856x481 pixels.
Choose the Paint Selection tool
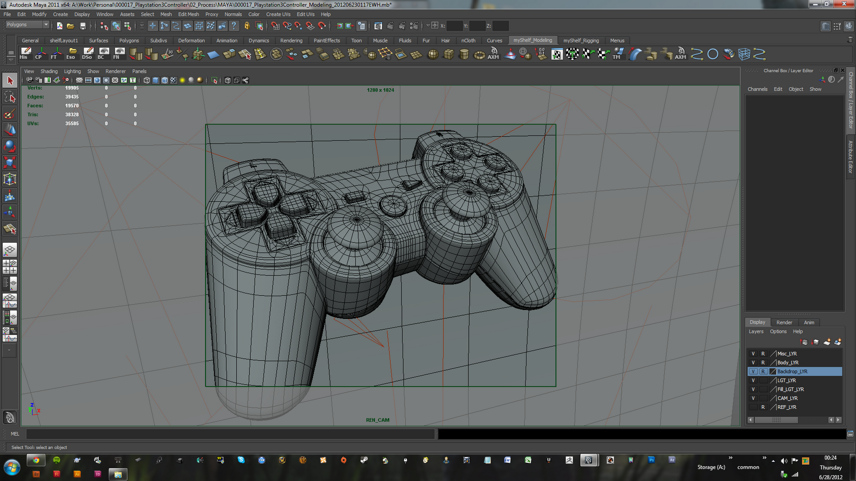[10, 114]
